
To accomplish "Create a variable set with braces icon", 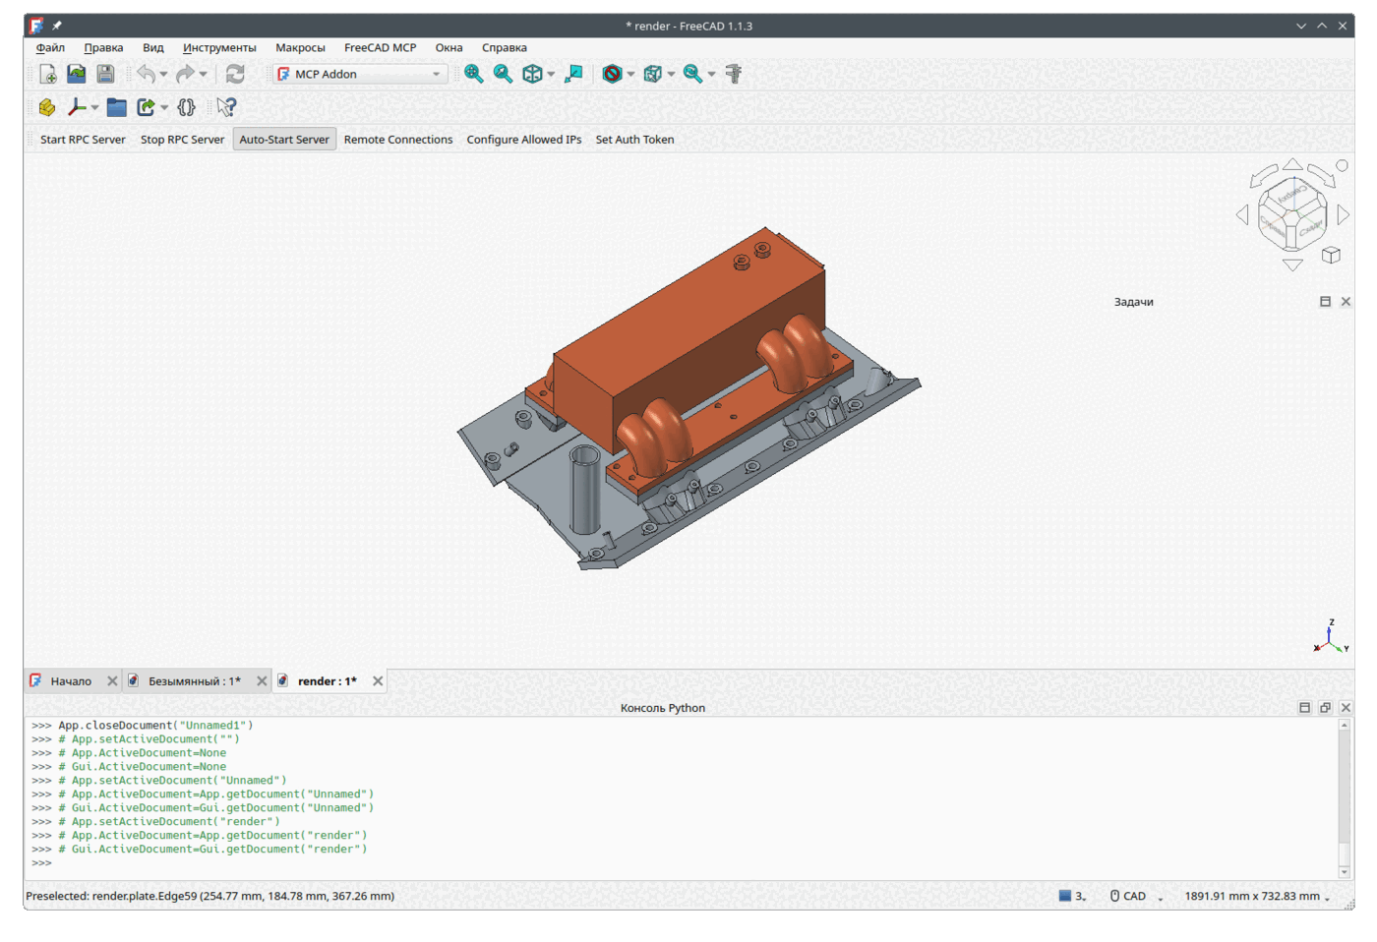I will 186,107.
